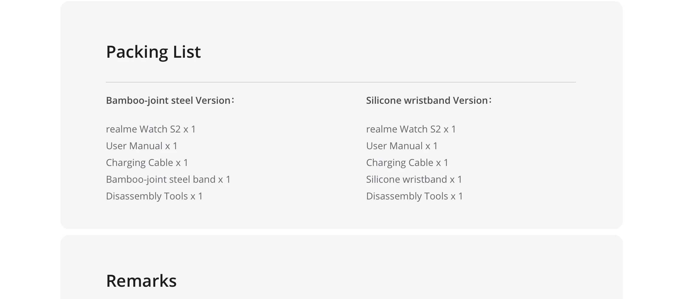
Task: Click the "Remarks" section heading
Action: click(x=141, y=281)
